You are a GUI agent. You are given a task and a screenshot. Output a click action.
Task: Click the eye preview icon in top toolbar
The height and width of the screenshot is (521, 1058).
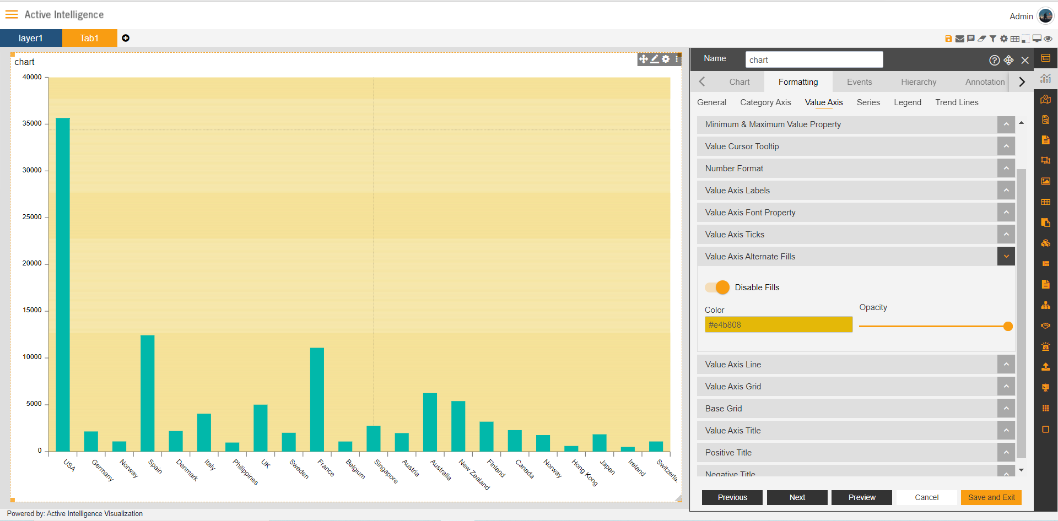tap(1048, 39)
